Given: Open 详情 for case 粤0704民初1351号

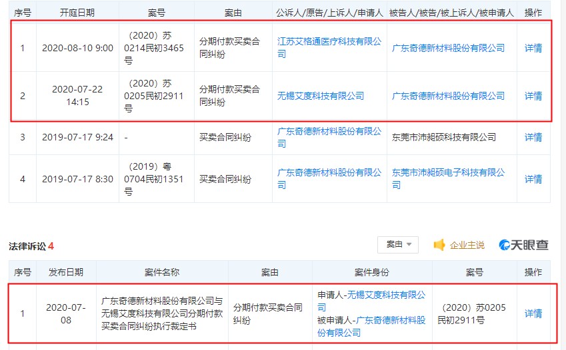Looking at the screenshot, I should pos(533,179).
